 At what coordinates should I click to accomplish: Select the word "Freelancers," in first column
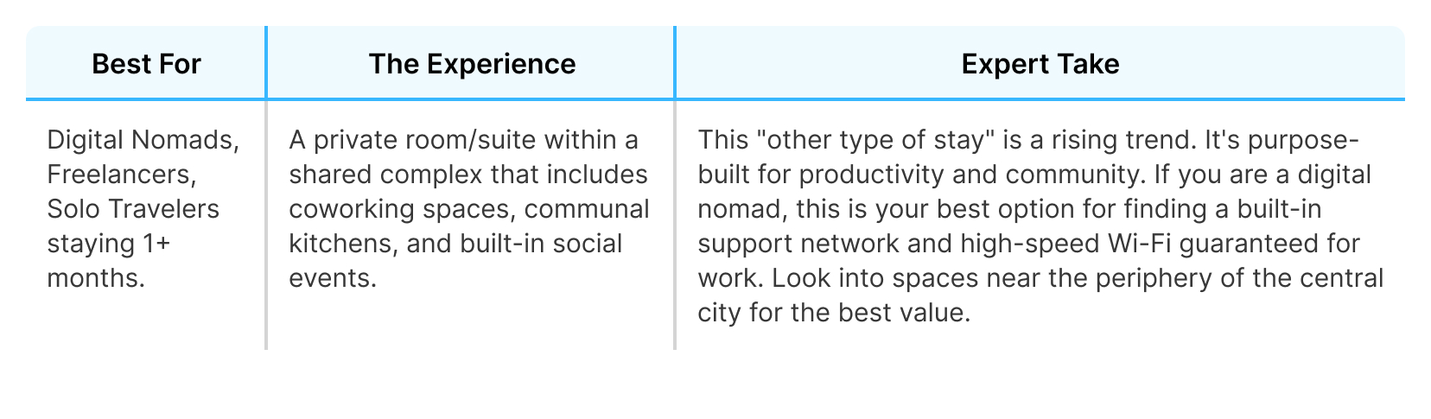pos(122,175)
